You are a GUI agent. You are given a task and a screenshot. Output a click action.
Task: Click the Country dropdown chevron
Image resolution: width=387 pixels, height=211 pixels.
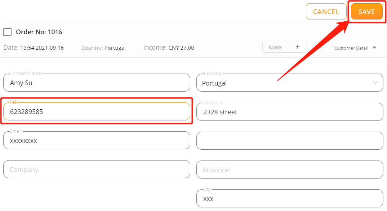375,83
